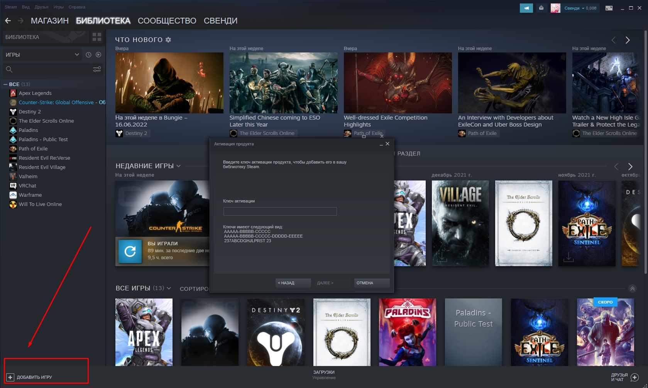Go to МАГАЗИН tab
648x388 pixels.
click(50, 21)
